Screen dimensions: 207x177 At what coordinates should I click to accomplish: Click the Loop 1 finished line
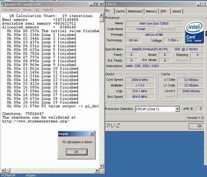click(41, 35)
